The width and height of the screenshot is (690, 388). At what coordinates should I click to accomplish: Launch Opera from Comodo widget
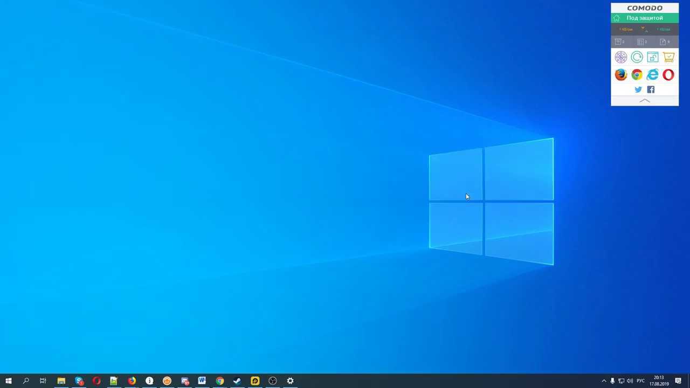pyautogui.click(x=668, y=75)
